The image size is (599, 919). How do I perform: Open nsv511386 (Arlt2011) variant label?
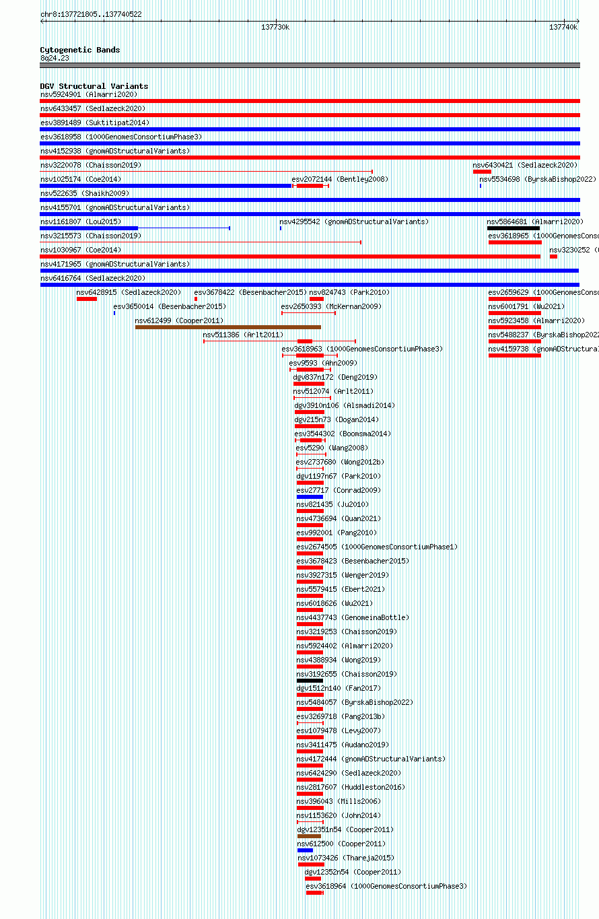(x=243, y=335)
